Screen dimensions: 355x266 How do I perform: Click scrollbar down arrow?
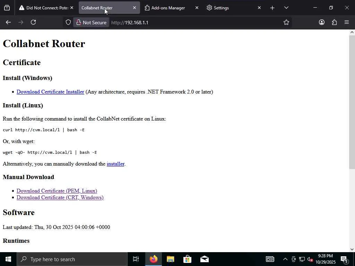pos(352,249)
